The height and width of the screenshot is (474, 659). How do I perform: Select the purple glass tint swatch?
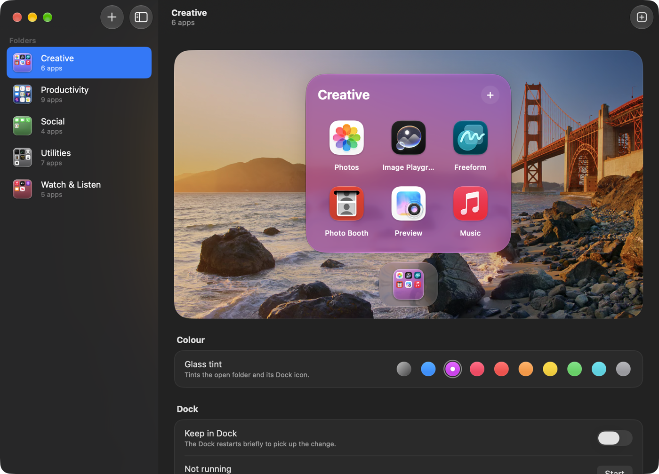click(x=453, y=369)
